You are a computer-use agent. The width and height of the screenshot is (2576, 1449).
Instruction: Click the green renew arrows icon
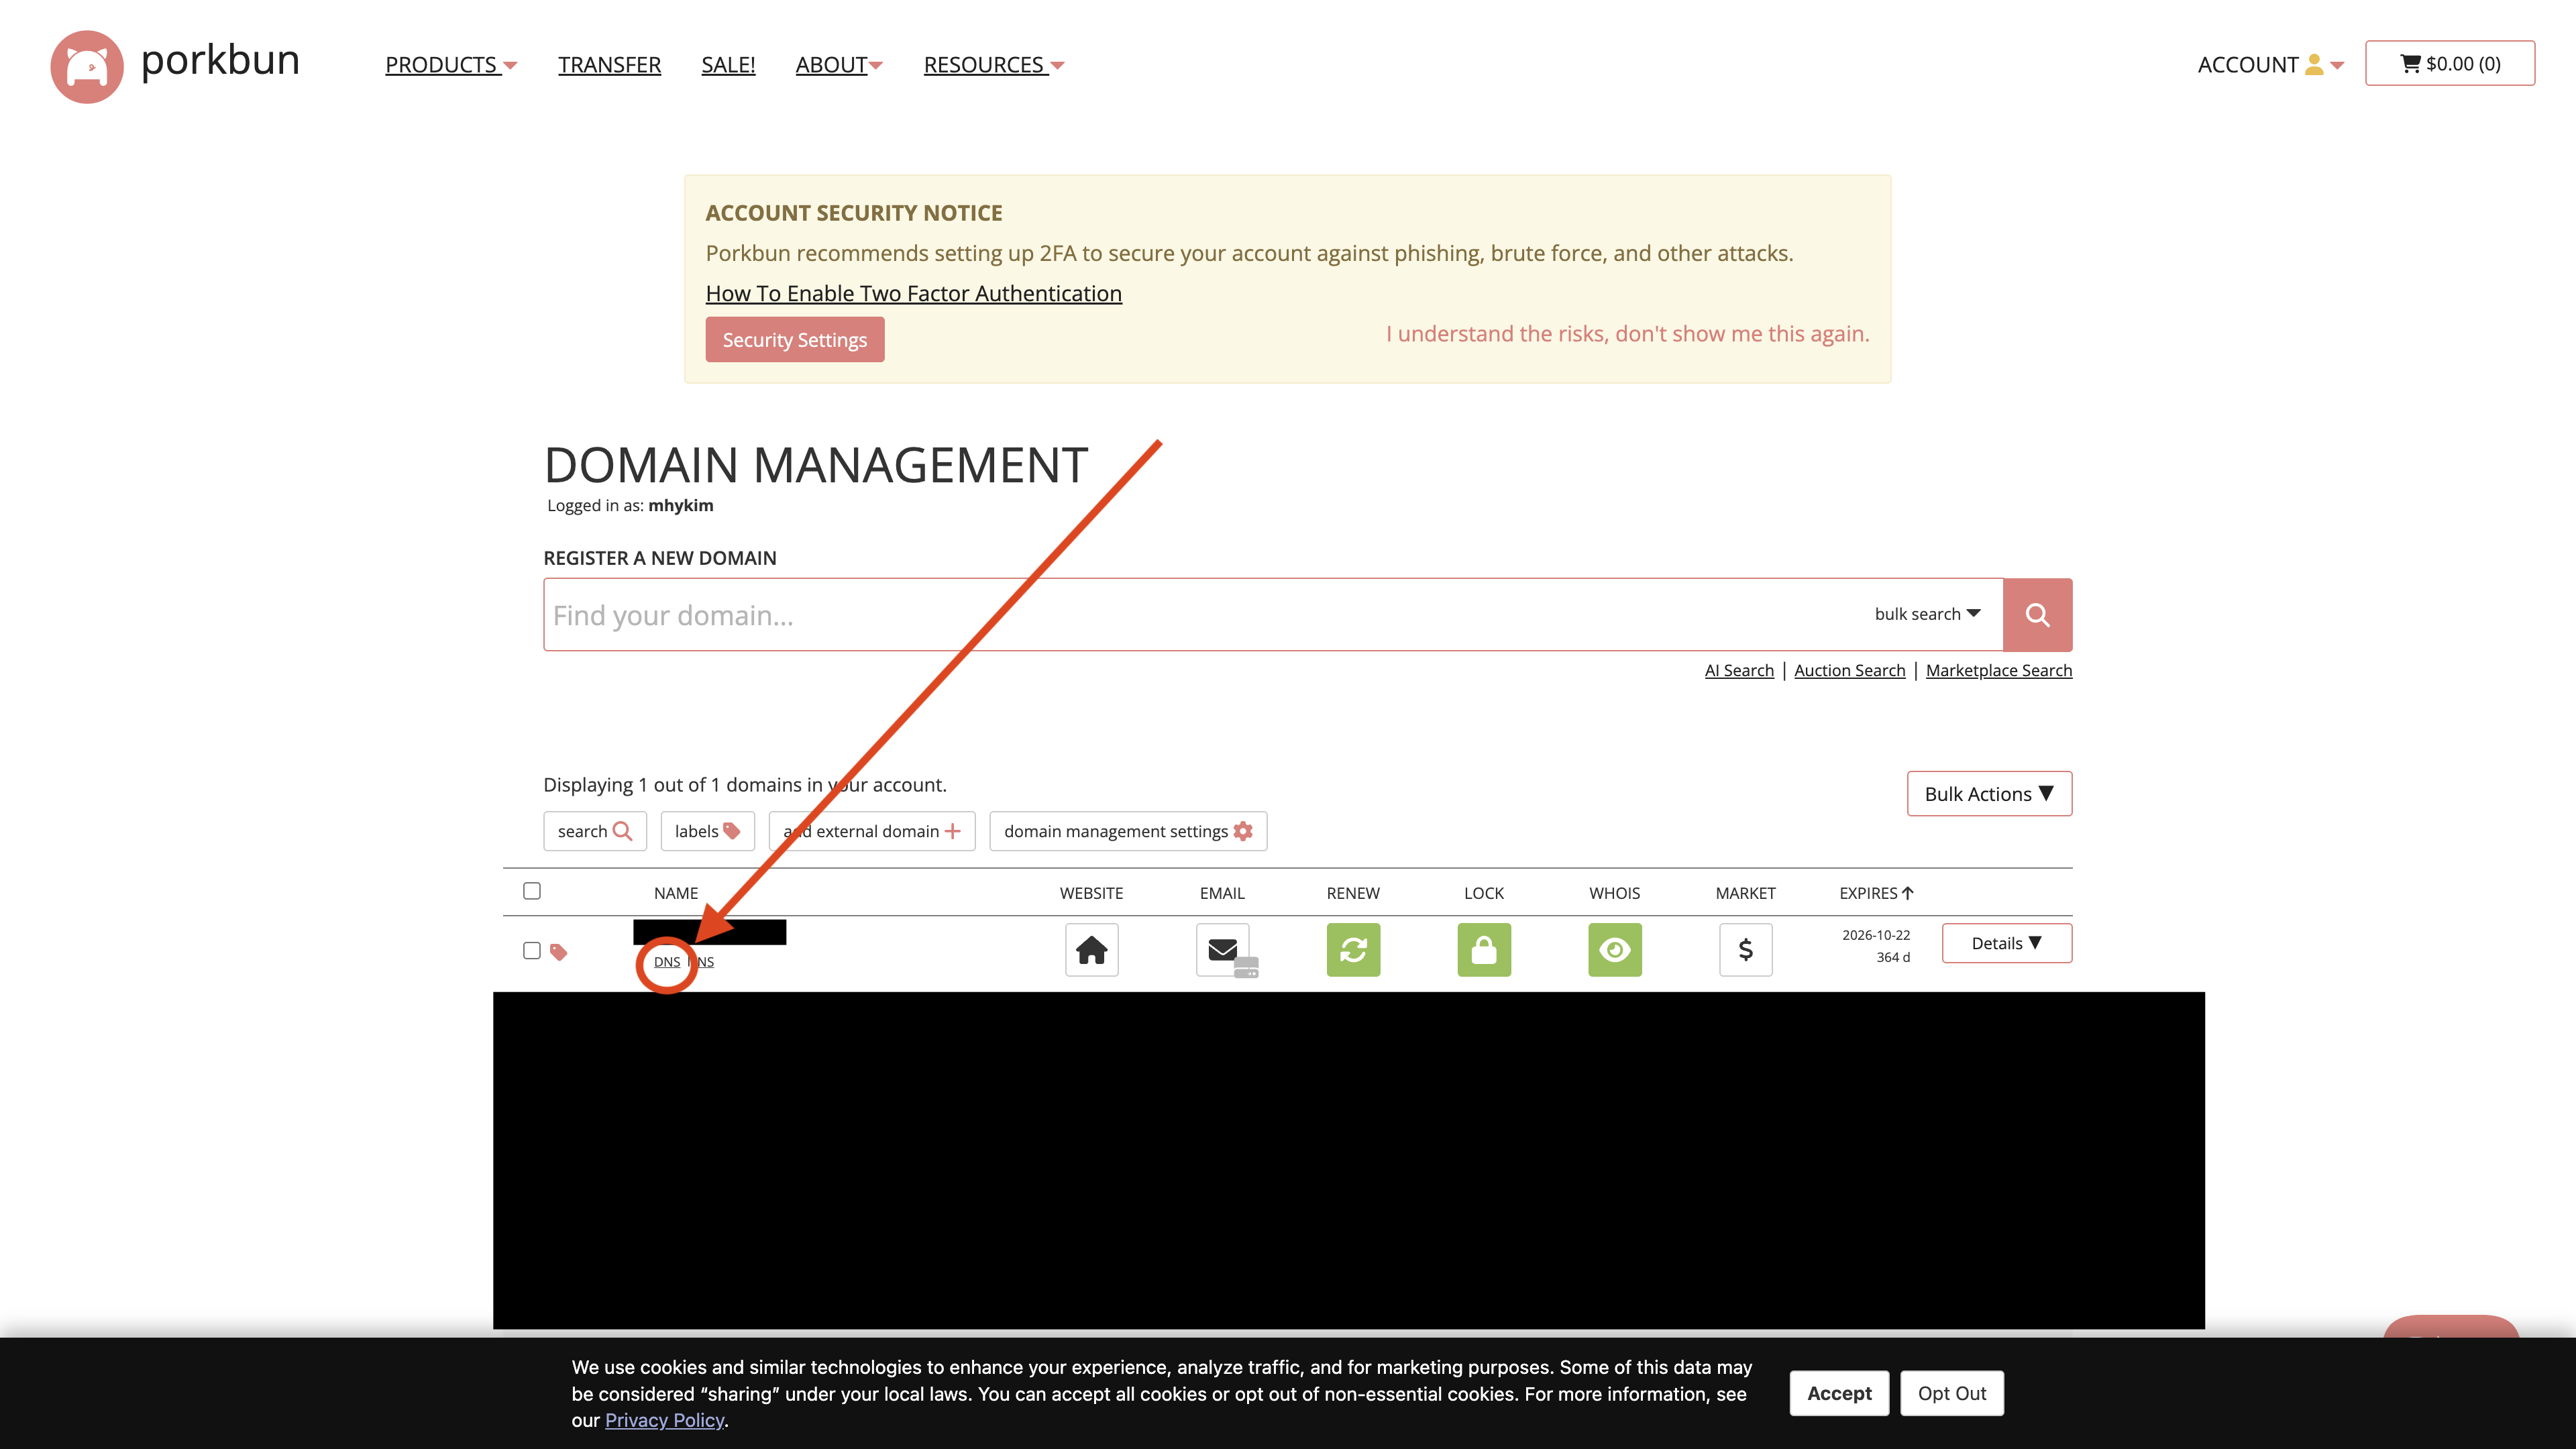(x=1353, y=949)
